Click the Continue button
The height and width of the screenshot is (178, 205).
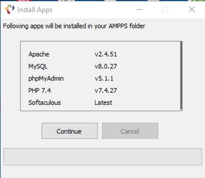(70, 131)
